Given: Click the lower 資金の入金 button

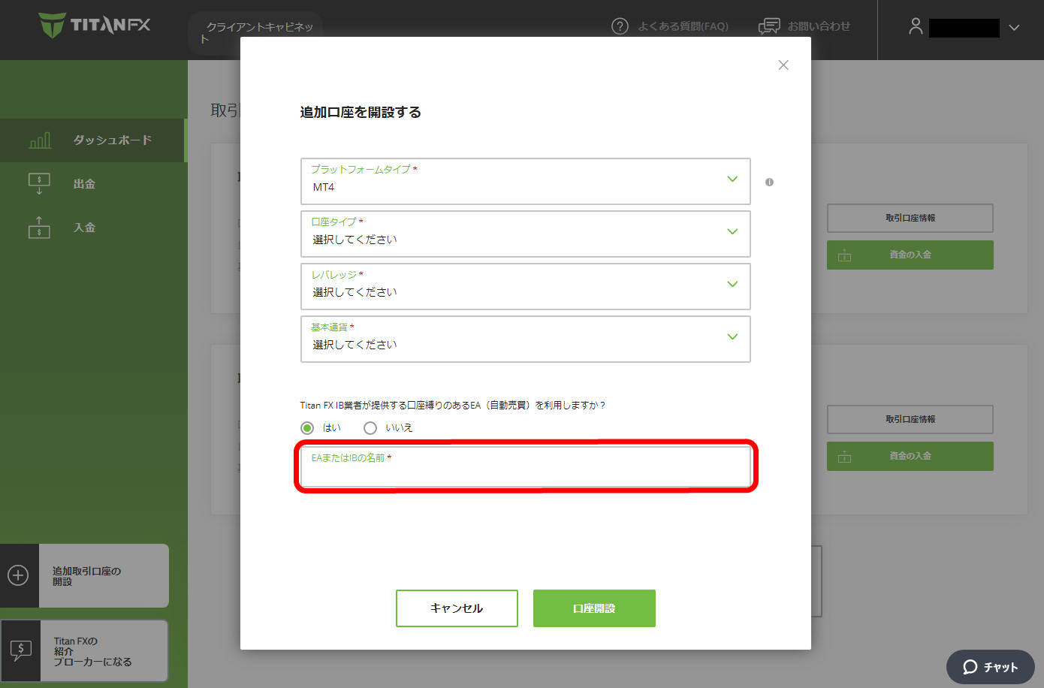Looking at the screenshot, I should pyautogui.click(x=910, y=456).
